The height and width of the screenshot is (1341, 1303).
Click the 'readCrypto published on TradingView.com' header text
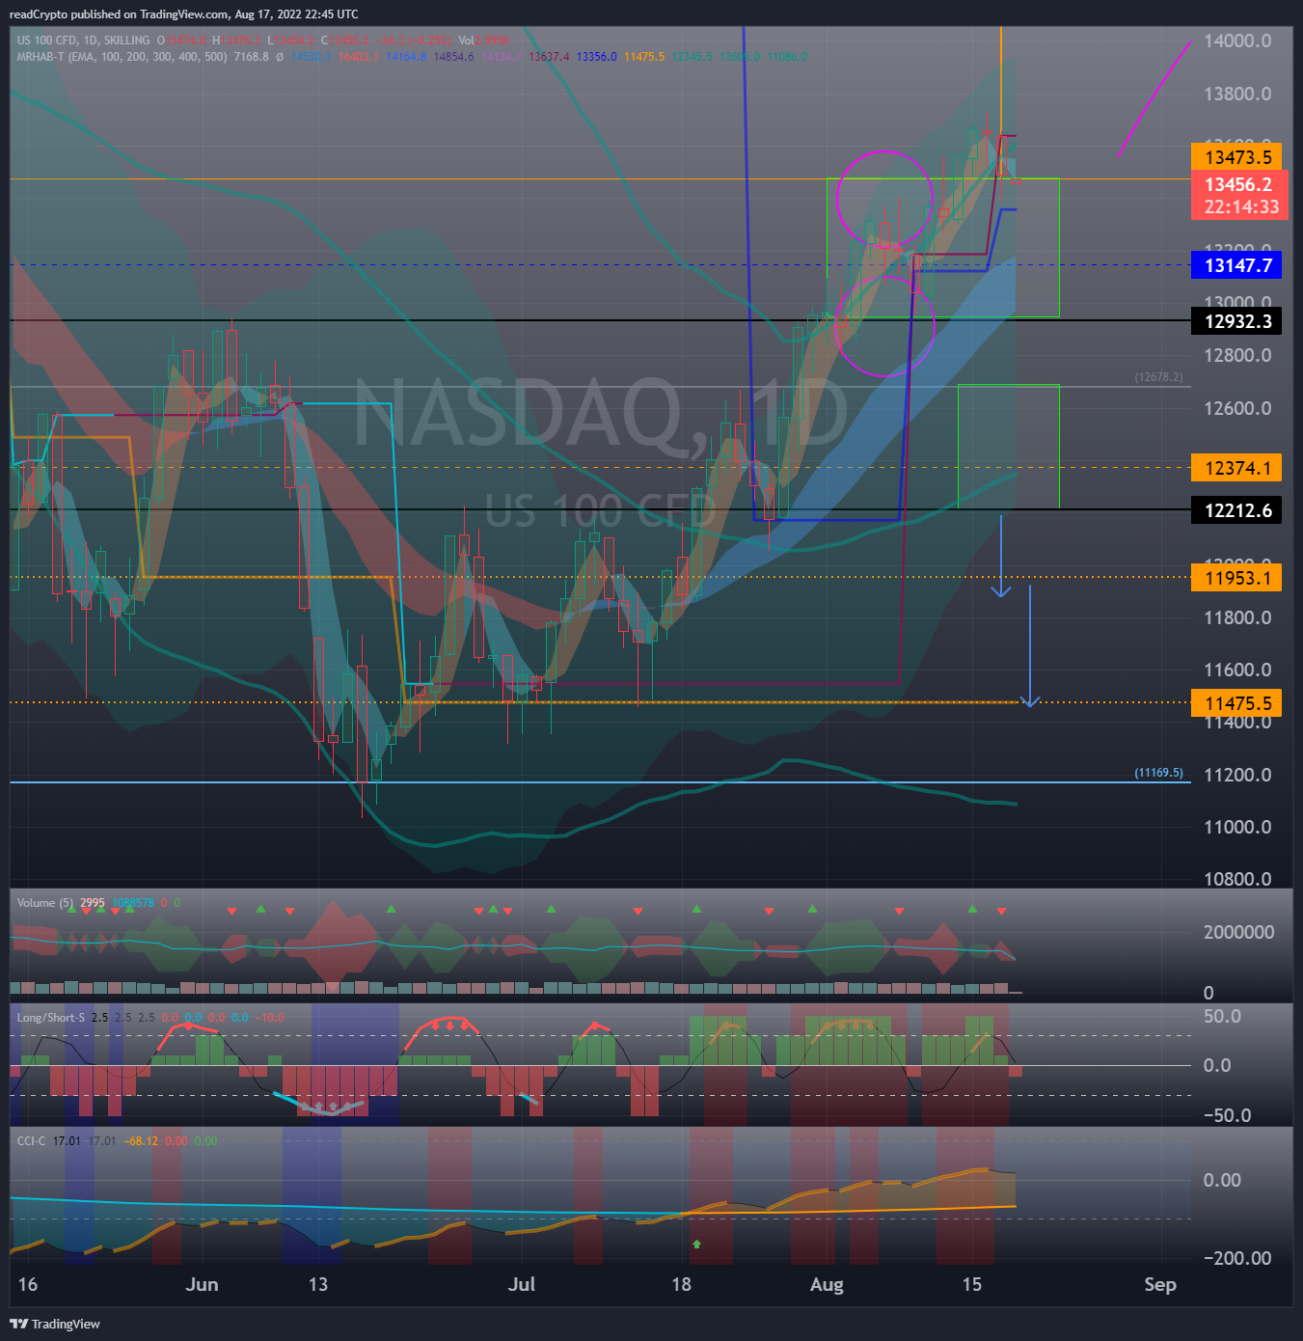(x=118, y=14)
